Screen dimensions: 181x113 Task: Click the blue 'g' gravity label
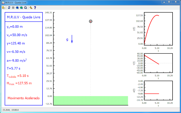(67, 40)
